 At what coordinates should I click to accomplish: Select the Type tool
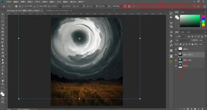click(x=3, y=70)
